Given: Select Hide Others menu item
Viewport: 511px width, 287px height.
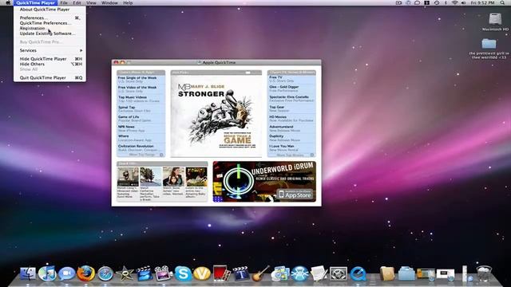Looking at the screenshot, I should coord(50,64).
